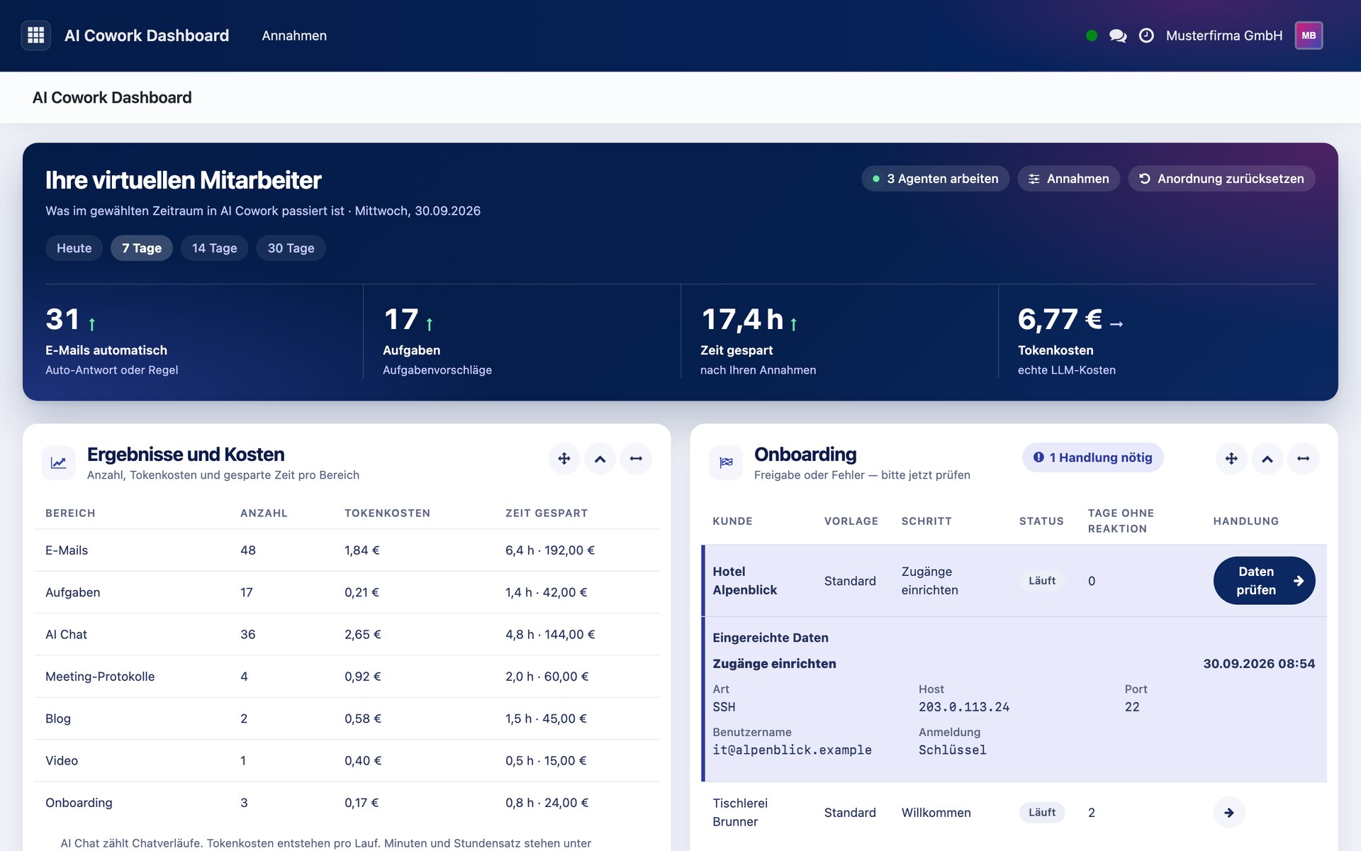
Task: Click AI Cowork Dashboard title in header
Action: [147, 35]
